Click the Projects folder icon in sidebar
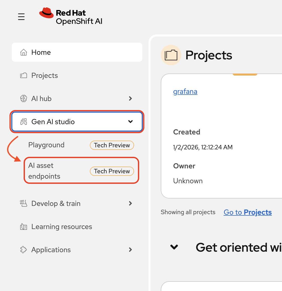This screenshot has height=291, width=282. [x=24, y=75]
